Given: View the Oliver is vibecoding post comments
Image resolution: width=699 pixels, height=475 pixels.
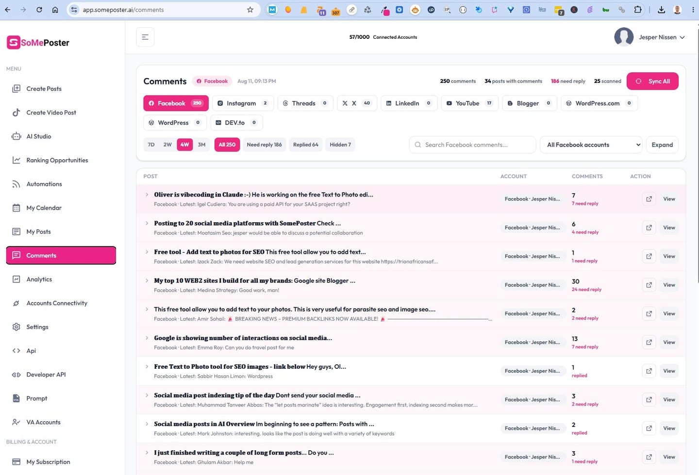Looking at the screenshot, I should point(669,199).
